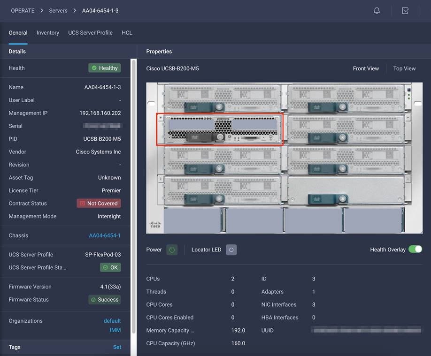This screenshot has height=356, width=431.
Task: Click the Management IP value 192.168.160.202
Action: pos(100,113)
